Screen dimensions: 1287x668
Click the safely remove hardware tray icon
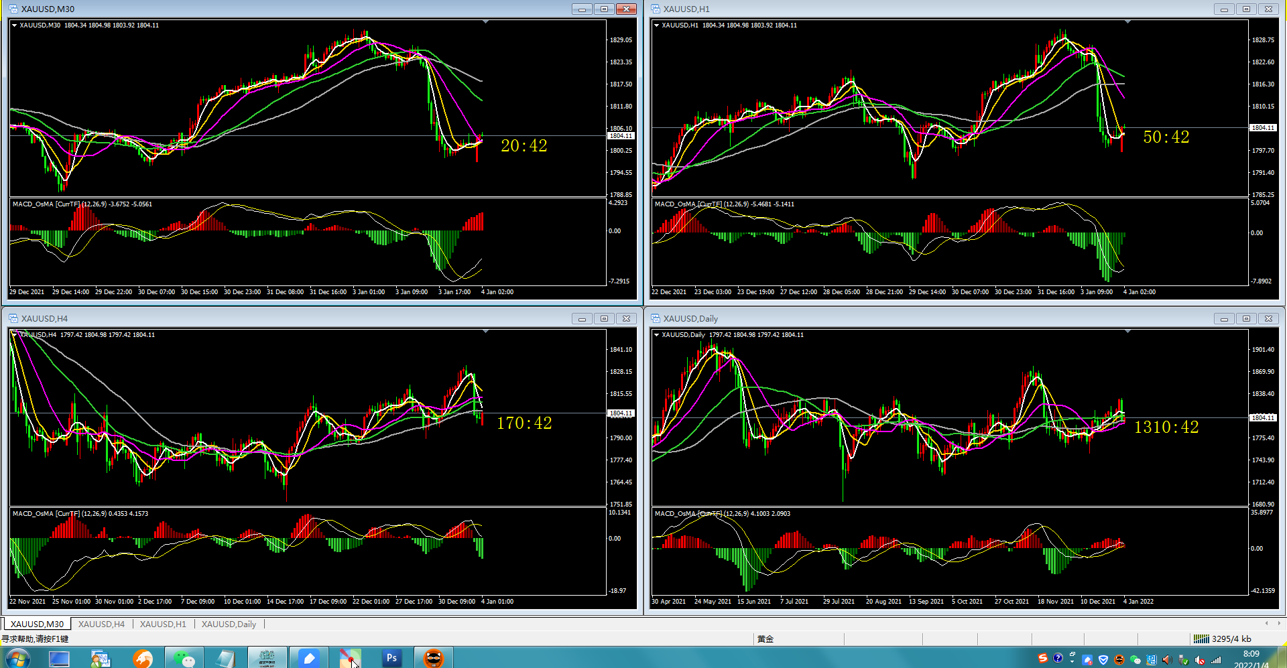point(1183,660)
